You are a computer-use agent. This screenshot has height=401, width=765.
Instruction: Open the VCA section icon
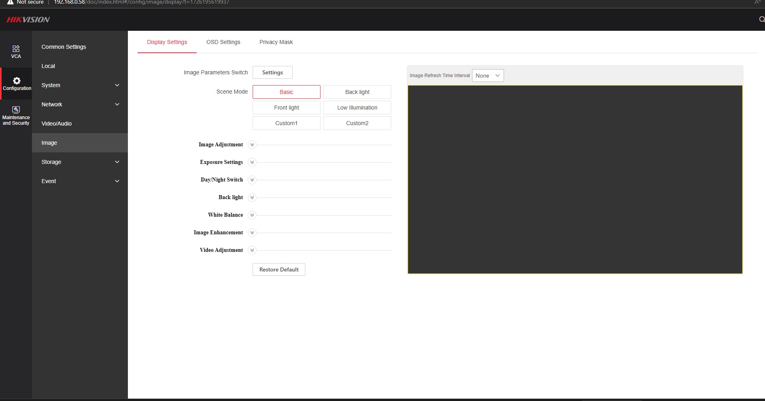[16, 49]
